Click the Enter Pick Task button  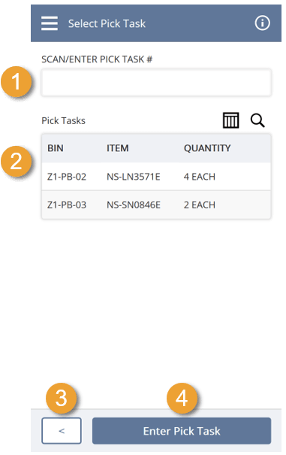coord(182,431)
